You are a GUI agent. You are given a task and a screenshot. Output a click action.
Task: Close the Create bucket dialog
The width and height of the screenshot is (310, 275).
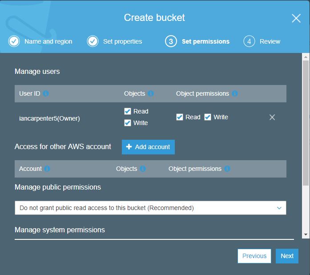coord(296,18)
